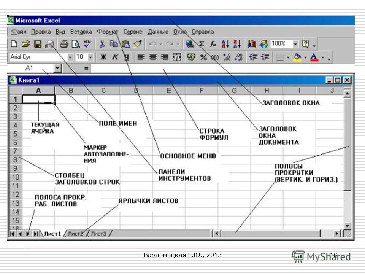The image size is (365, 274).
Task: Select column D header
Action: click(136, 91)
